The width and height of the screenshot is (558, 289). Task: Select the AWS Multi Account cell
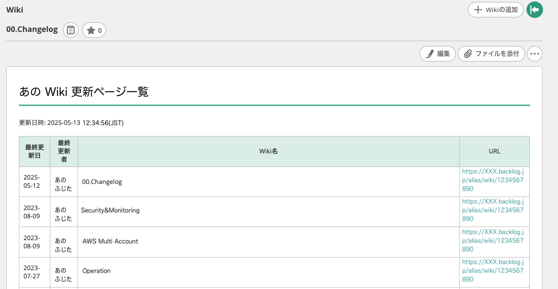point(268,242)
